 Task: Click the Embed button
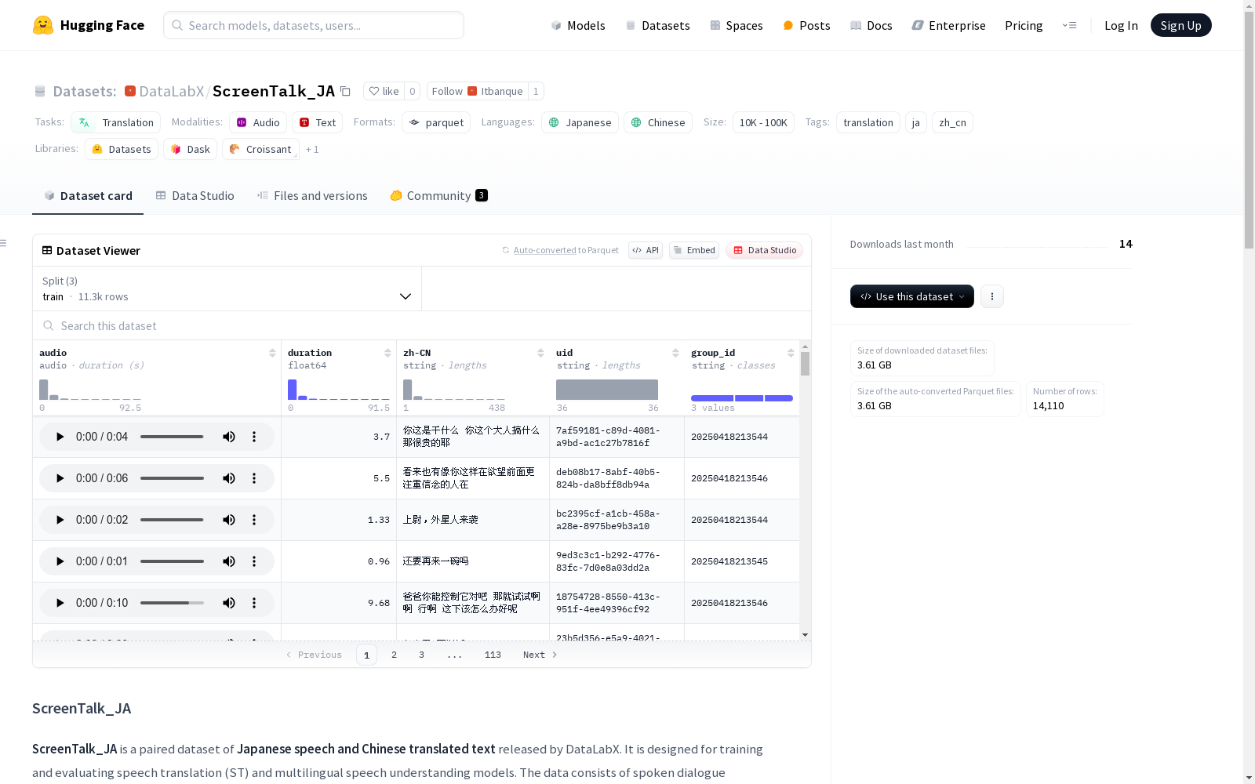click(x=694, y=250)
